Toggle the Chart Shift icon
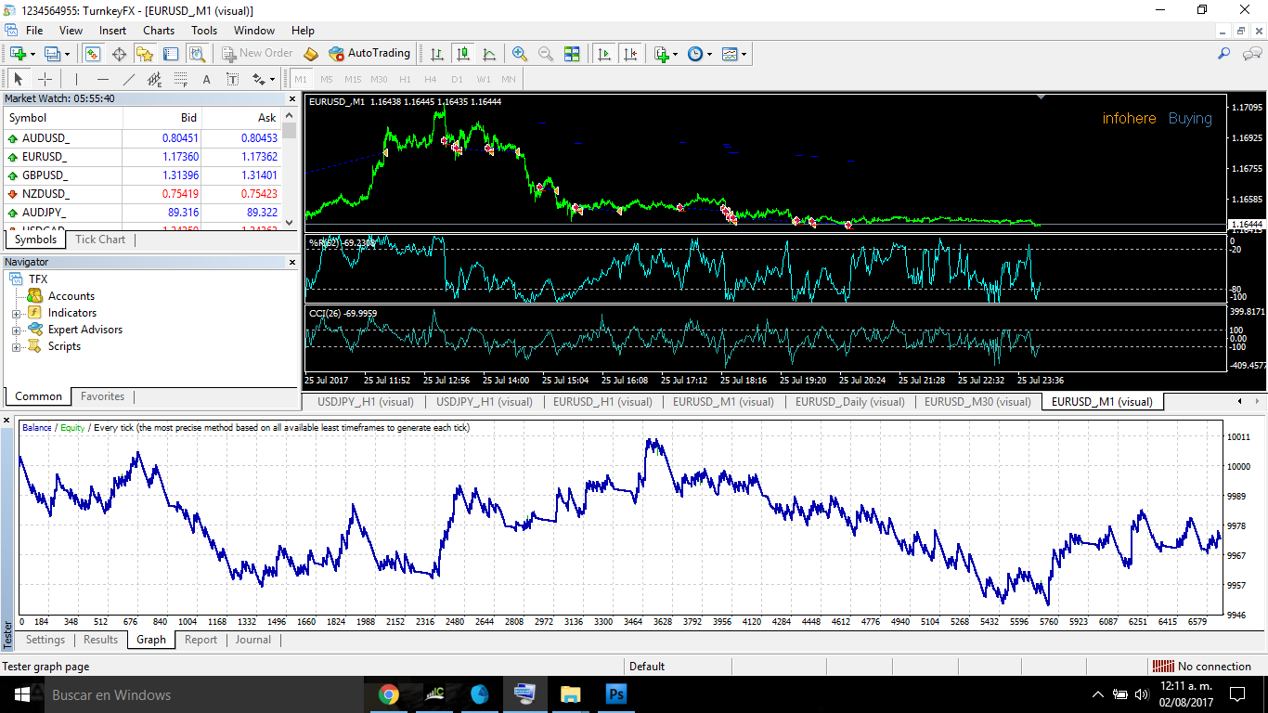The image size is (1268, 713). 630,54
